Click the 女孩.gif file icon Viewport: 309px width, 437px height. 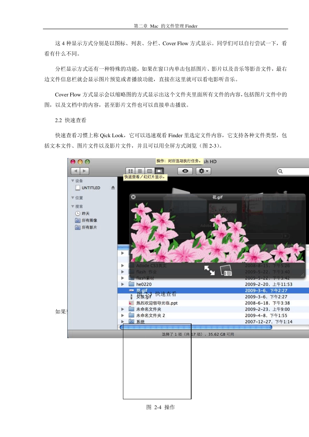tap(131, 297)
